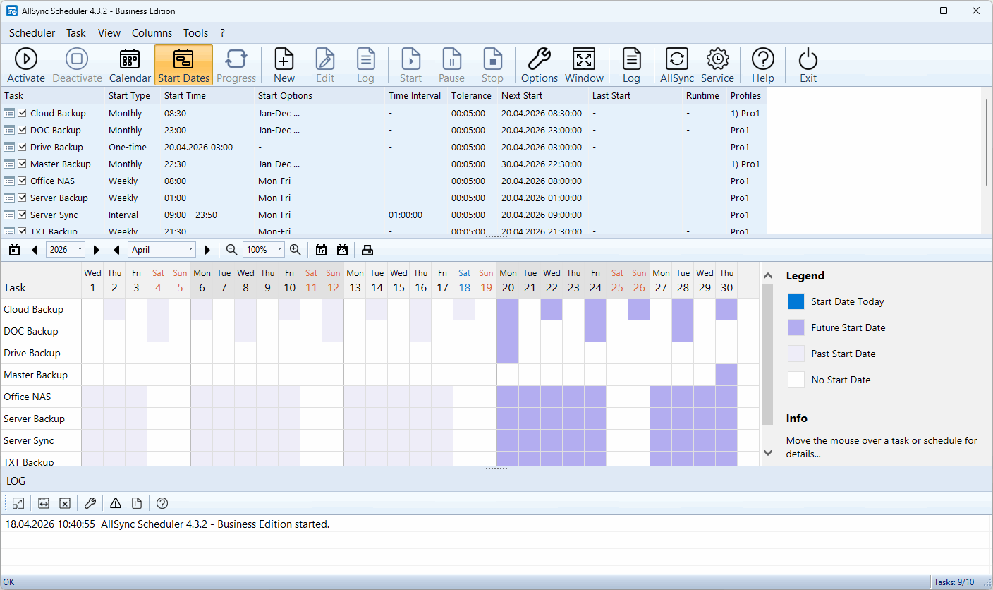Image resolution: width=993 pixels, height=590 pixels.
Task: Click the warning triangle log filter
Action: (x=116, y=503)
